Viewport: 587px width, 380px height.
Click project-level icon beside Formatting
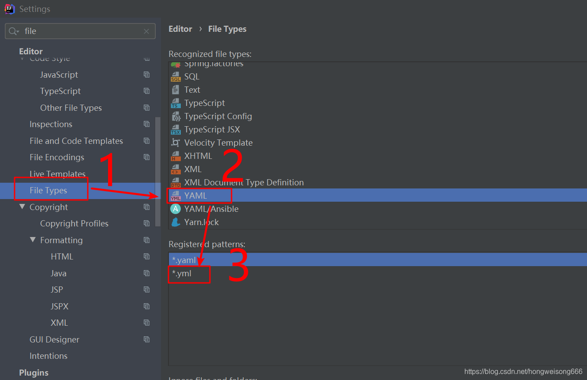pyautogui.click(x=147, y=241)
